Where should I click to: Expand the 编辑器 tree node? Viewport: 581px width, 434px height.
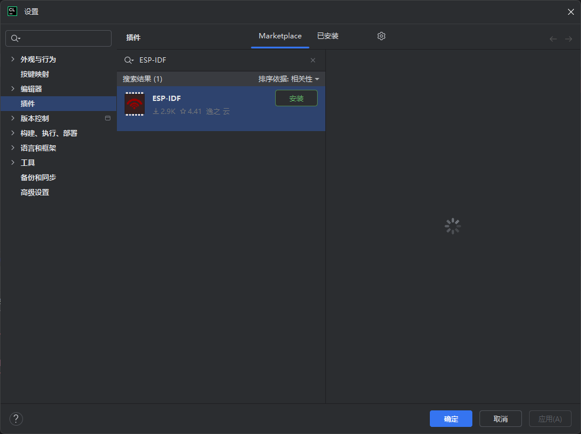point(13,89)
